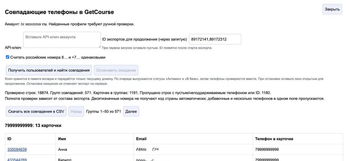Click the export IDs input field
Image resolution: width=349 pixels, height=161 pixels.
[215, 39]
